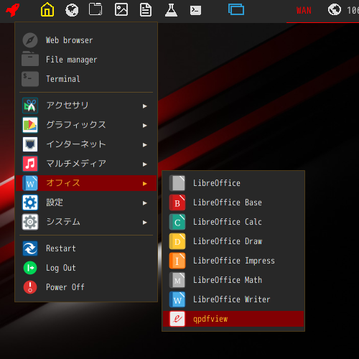This screenshot has width=359, height=359.
Task: Click the orange Impress I icon
Action: tap(177, 261)
